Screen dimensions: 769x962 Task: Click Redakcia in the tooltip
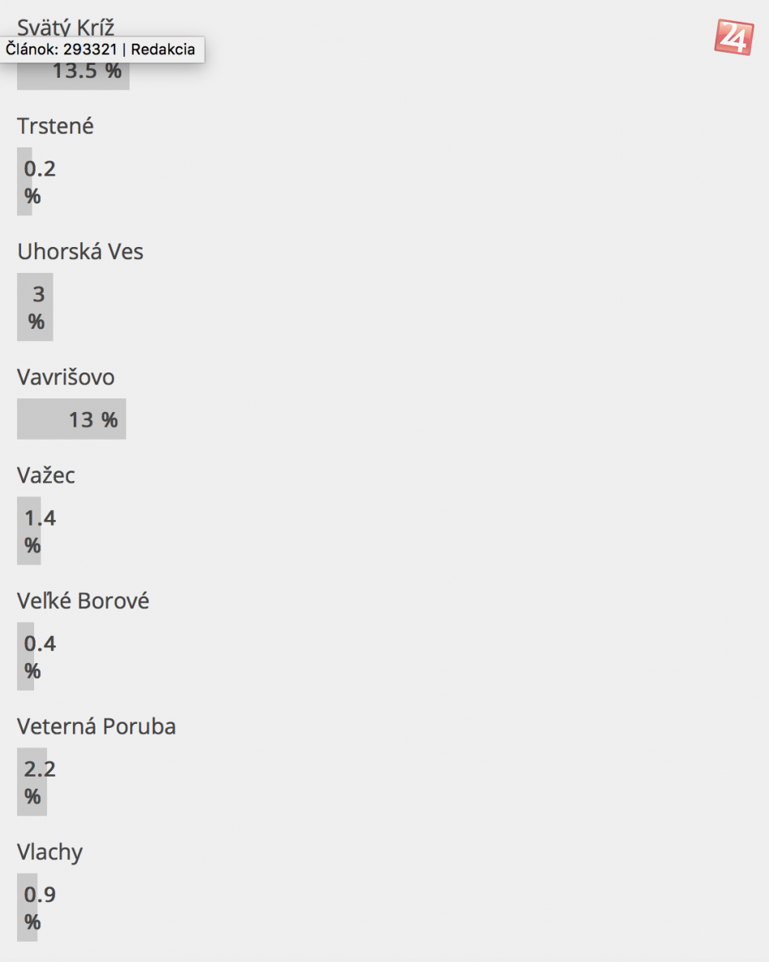pos(163,49)
